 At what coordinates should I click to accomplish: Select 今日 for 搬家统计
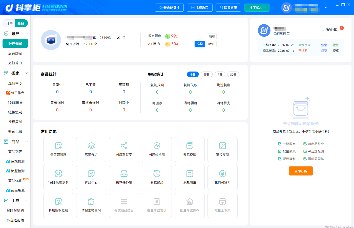pos(193,75)
